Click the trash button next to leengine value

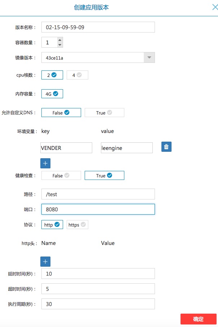(166, 147)
